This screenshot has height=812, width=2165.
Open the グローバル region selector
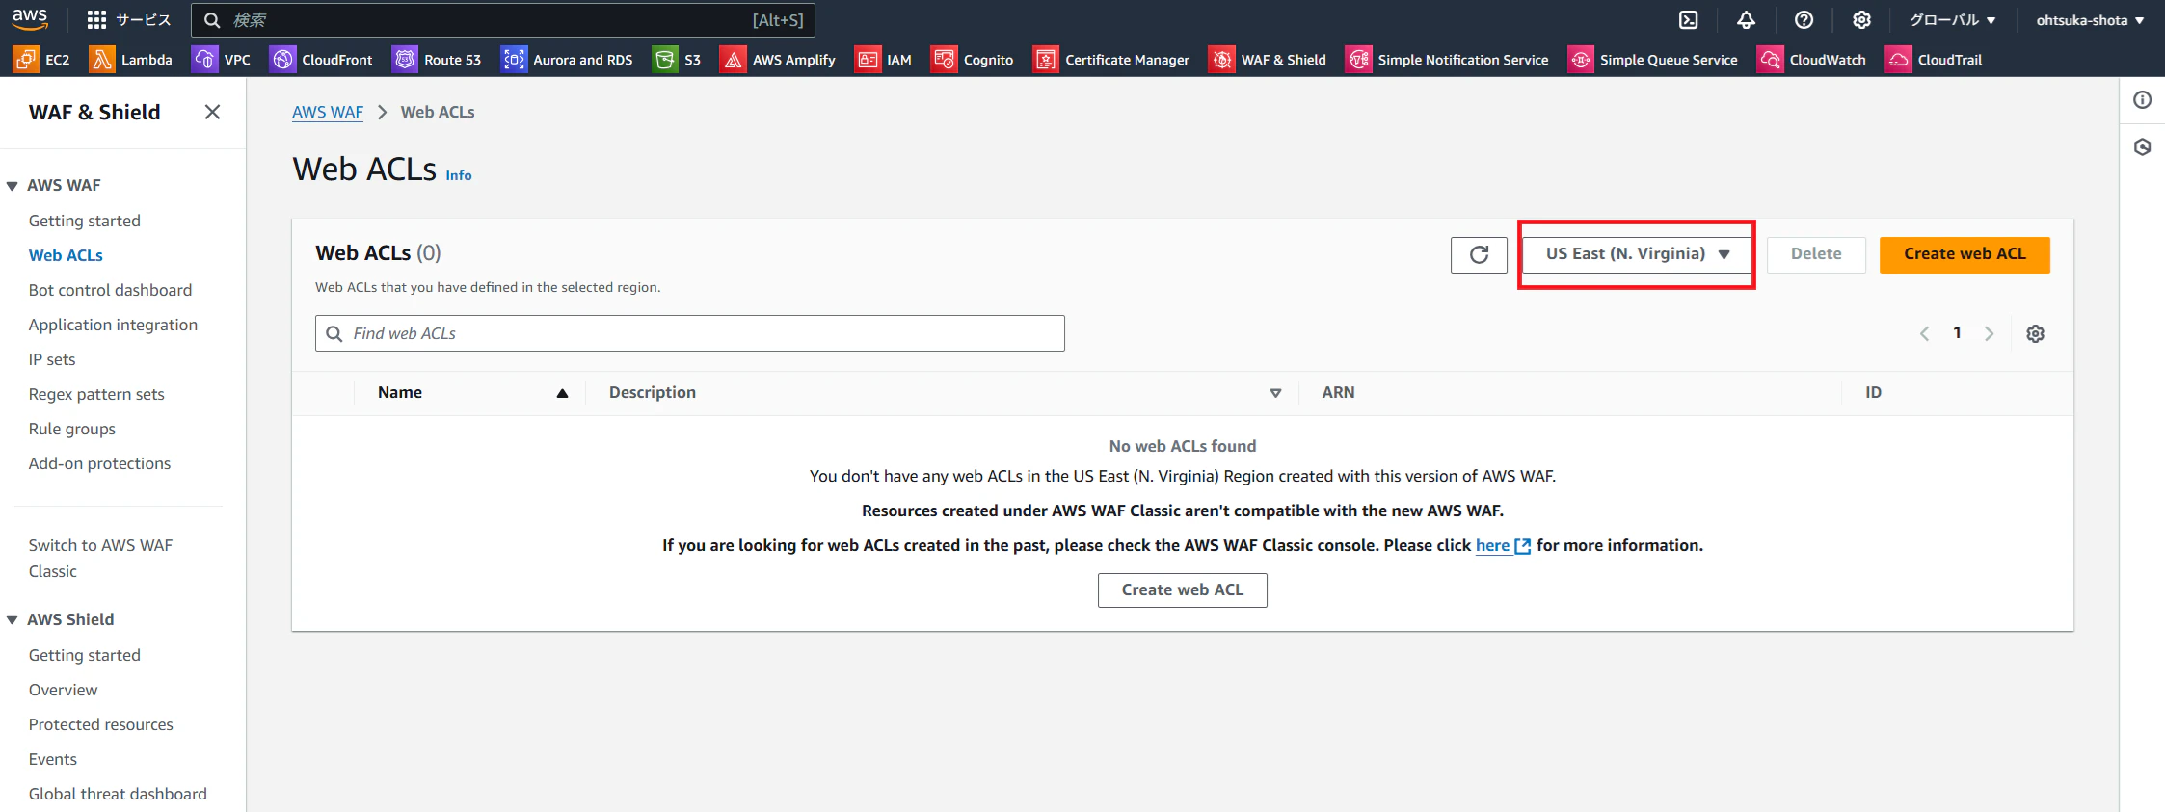click(1953, 20)
